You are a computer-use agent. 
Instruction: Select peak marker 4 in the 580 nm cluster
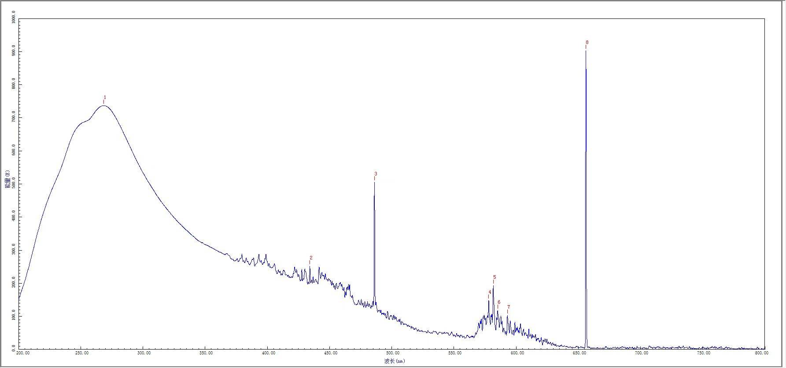(x=490, y=292)
